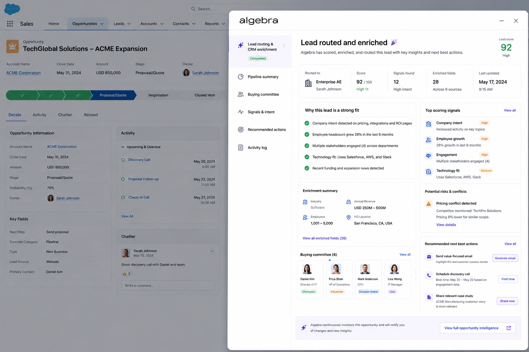Click the Technology fit signal icon
529x352 pixels.
[428, 172]
